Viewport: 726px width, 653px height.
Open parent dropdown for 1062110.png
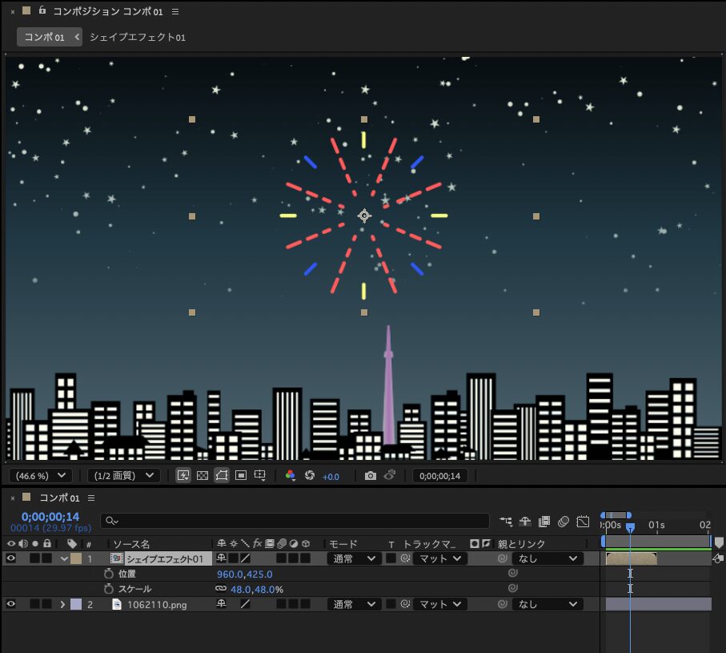[x=548, y=604]
